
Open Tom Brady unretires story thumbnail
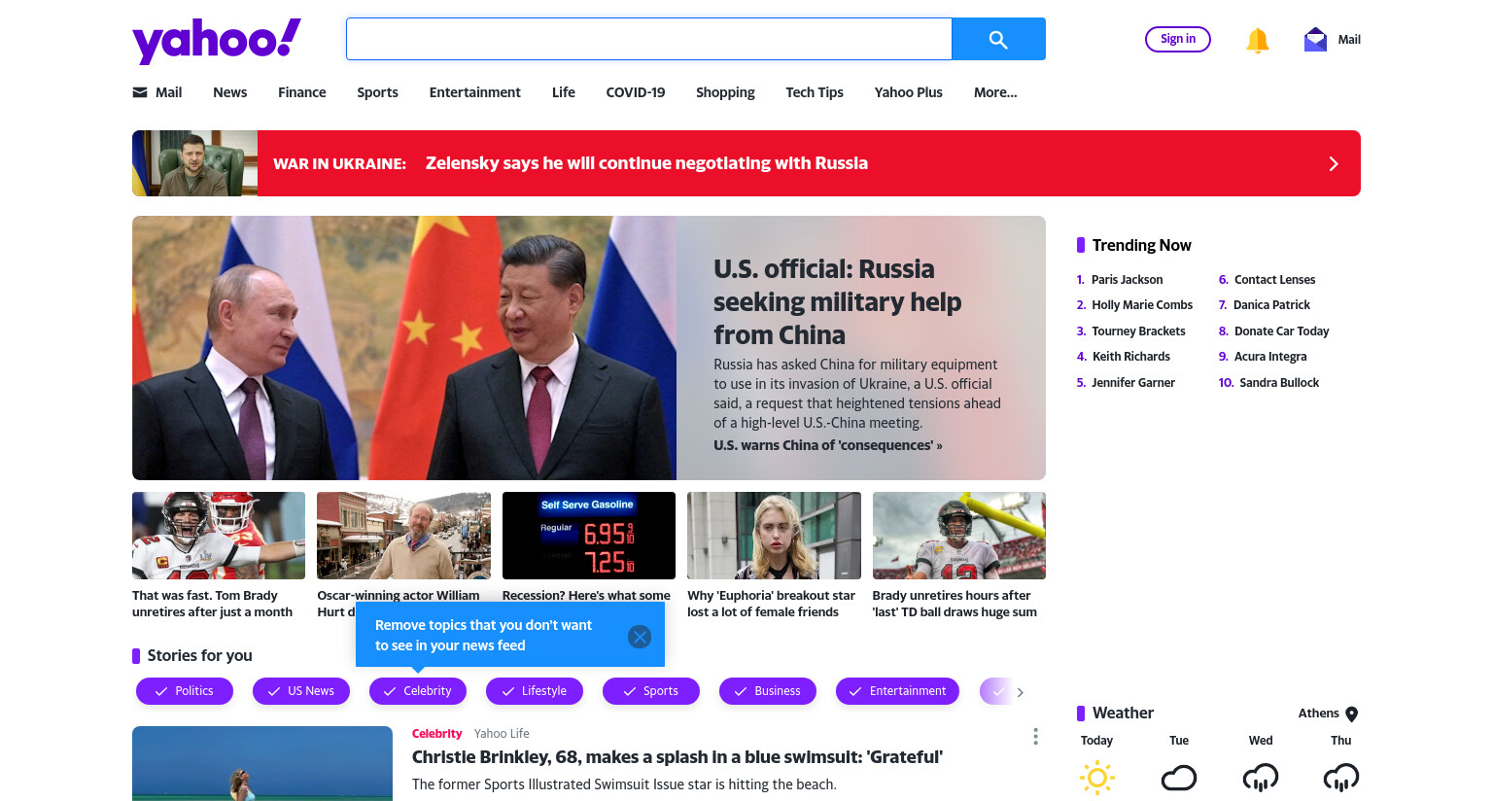(x=219, y=536)
